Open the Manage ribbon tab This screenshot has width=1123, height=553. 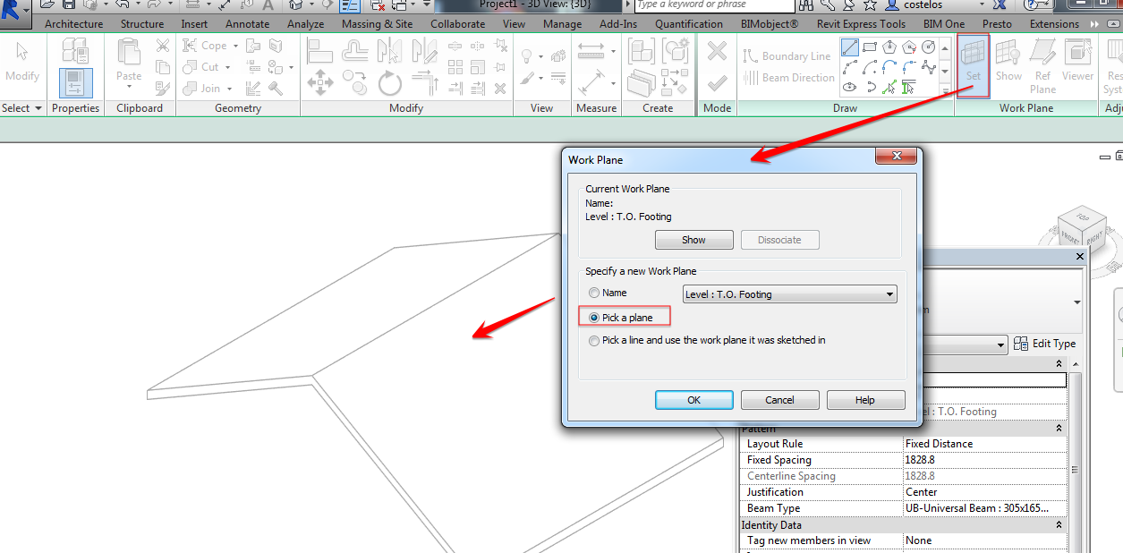click(x=562, y=24)
